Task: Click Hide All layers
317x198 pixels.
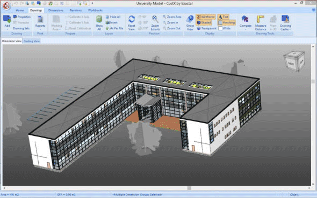Action: point(113,17)
